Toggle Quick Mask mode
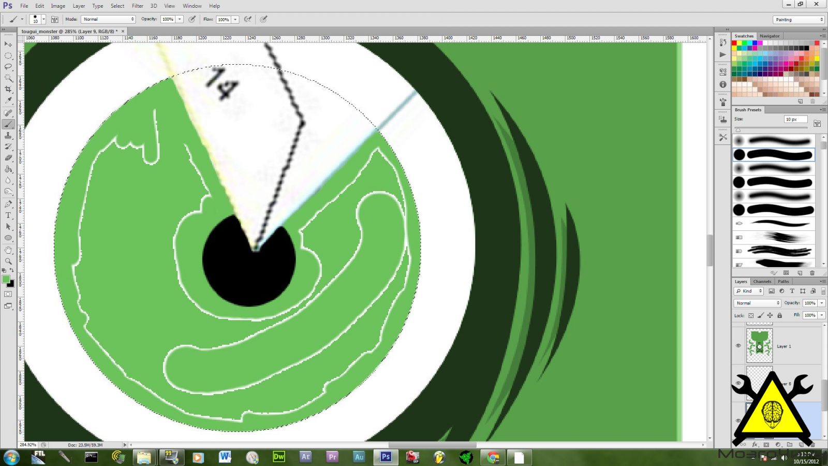Screen dimensions: 828x466 pos(8,294)
